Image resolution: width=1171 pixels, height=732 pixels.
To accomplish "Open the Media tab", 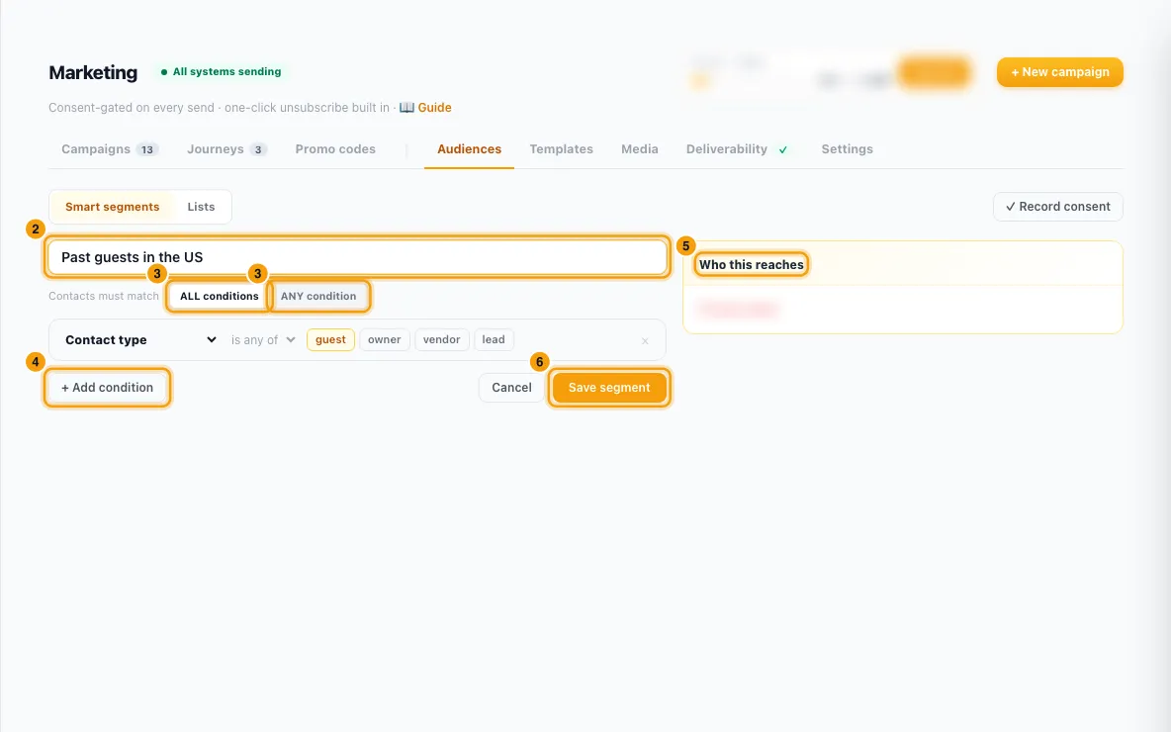I will [x=639, y=149].
